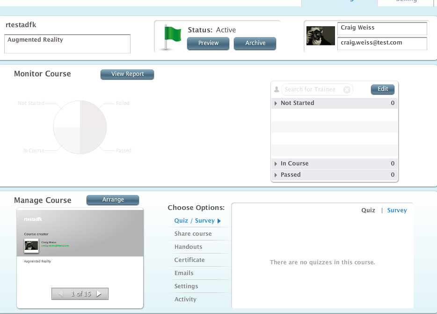
Task: Click Craig Weiss profile photo
Action: 320,36
